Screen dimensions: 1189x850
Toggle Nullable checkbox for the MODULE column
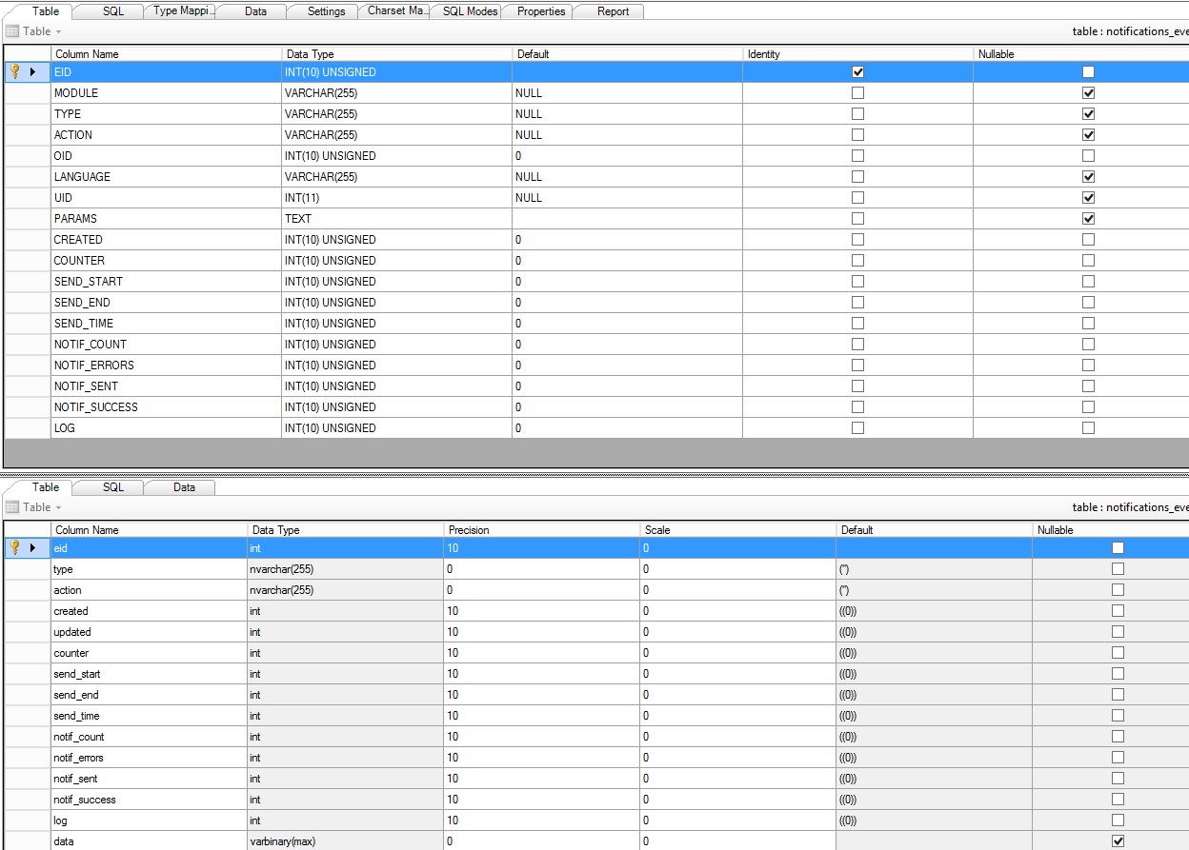(x=1088, y=93)
